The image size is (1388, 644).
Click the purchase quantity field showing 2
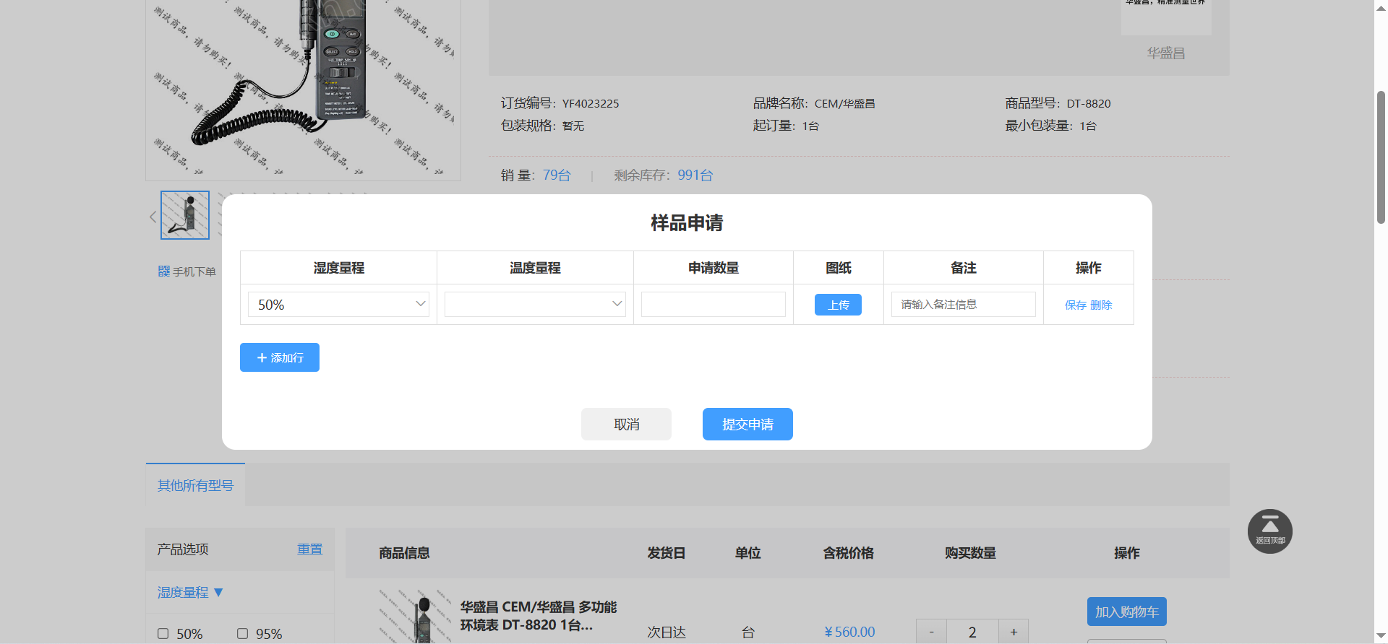click(972, 632)
